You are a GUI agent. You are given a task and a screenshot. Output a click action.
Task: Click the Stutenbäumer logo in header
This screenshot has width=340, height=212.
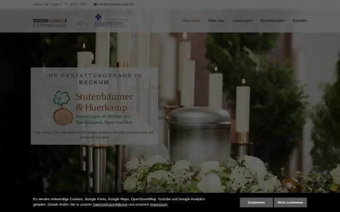[50, 23]
